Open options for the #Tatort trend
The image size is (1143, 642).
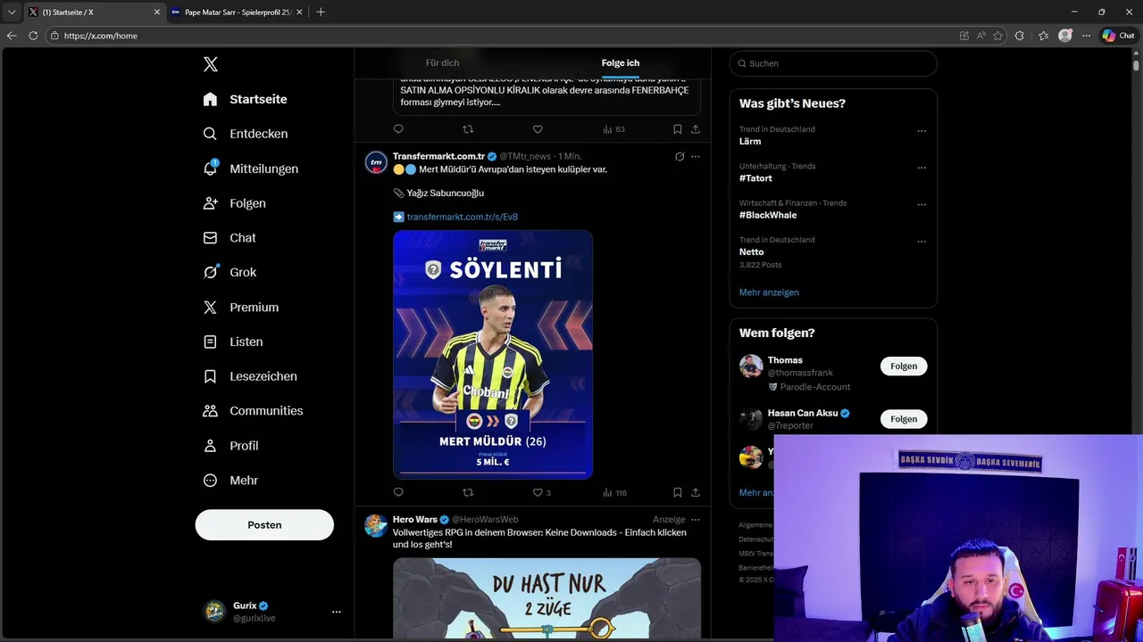click(922, 168)
